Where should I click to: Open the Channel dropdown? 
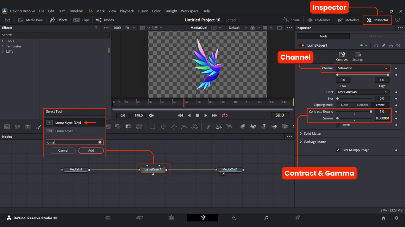point(362,68)
